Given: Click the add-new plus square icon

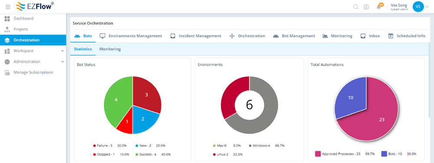Looking at the screenshot, I should [366, 7].
